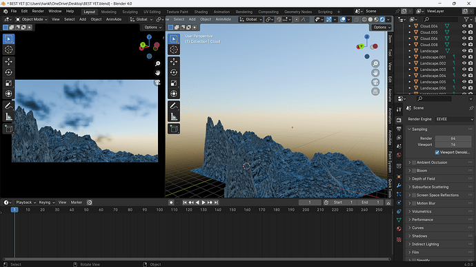Viewport: 476px width, 267px height.
Task: Open the AnimAide menu in right viewport
Action: (223, 19)
